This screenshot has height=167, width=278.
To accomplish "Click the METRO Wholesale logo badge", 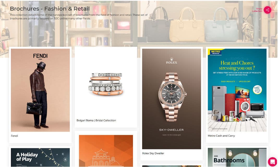I will [x=215, y=52].
